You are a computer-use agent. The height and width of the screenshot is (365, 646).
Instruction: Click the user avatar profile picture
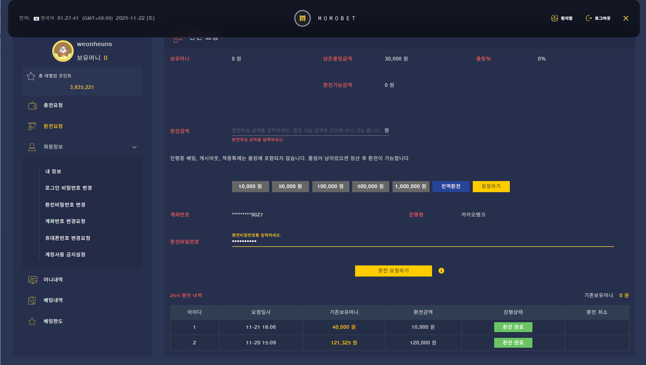[x=63, y=51]
